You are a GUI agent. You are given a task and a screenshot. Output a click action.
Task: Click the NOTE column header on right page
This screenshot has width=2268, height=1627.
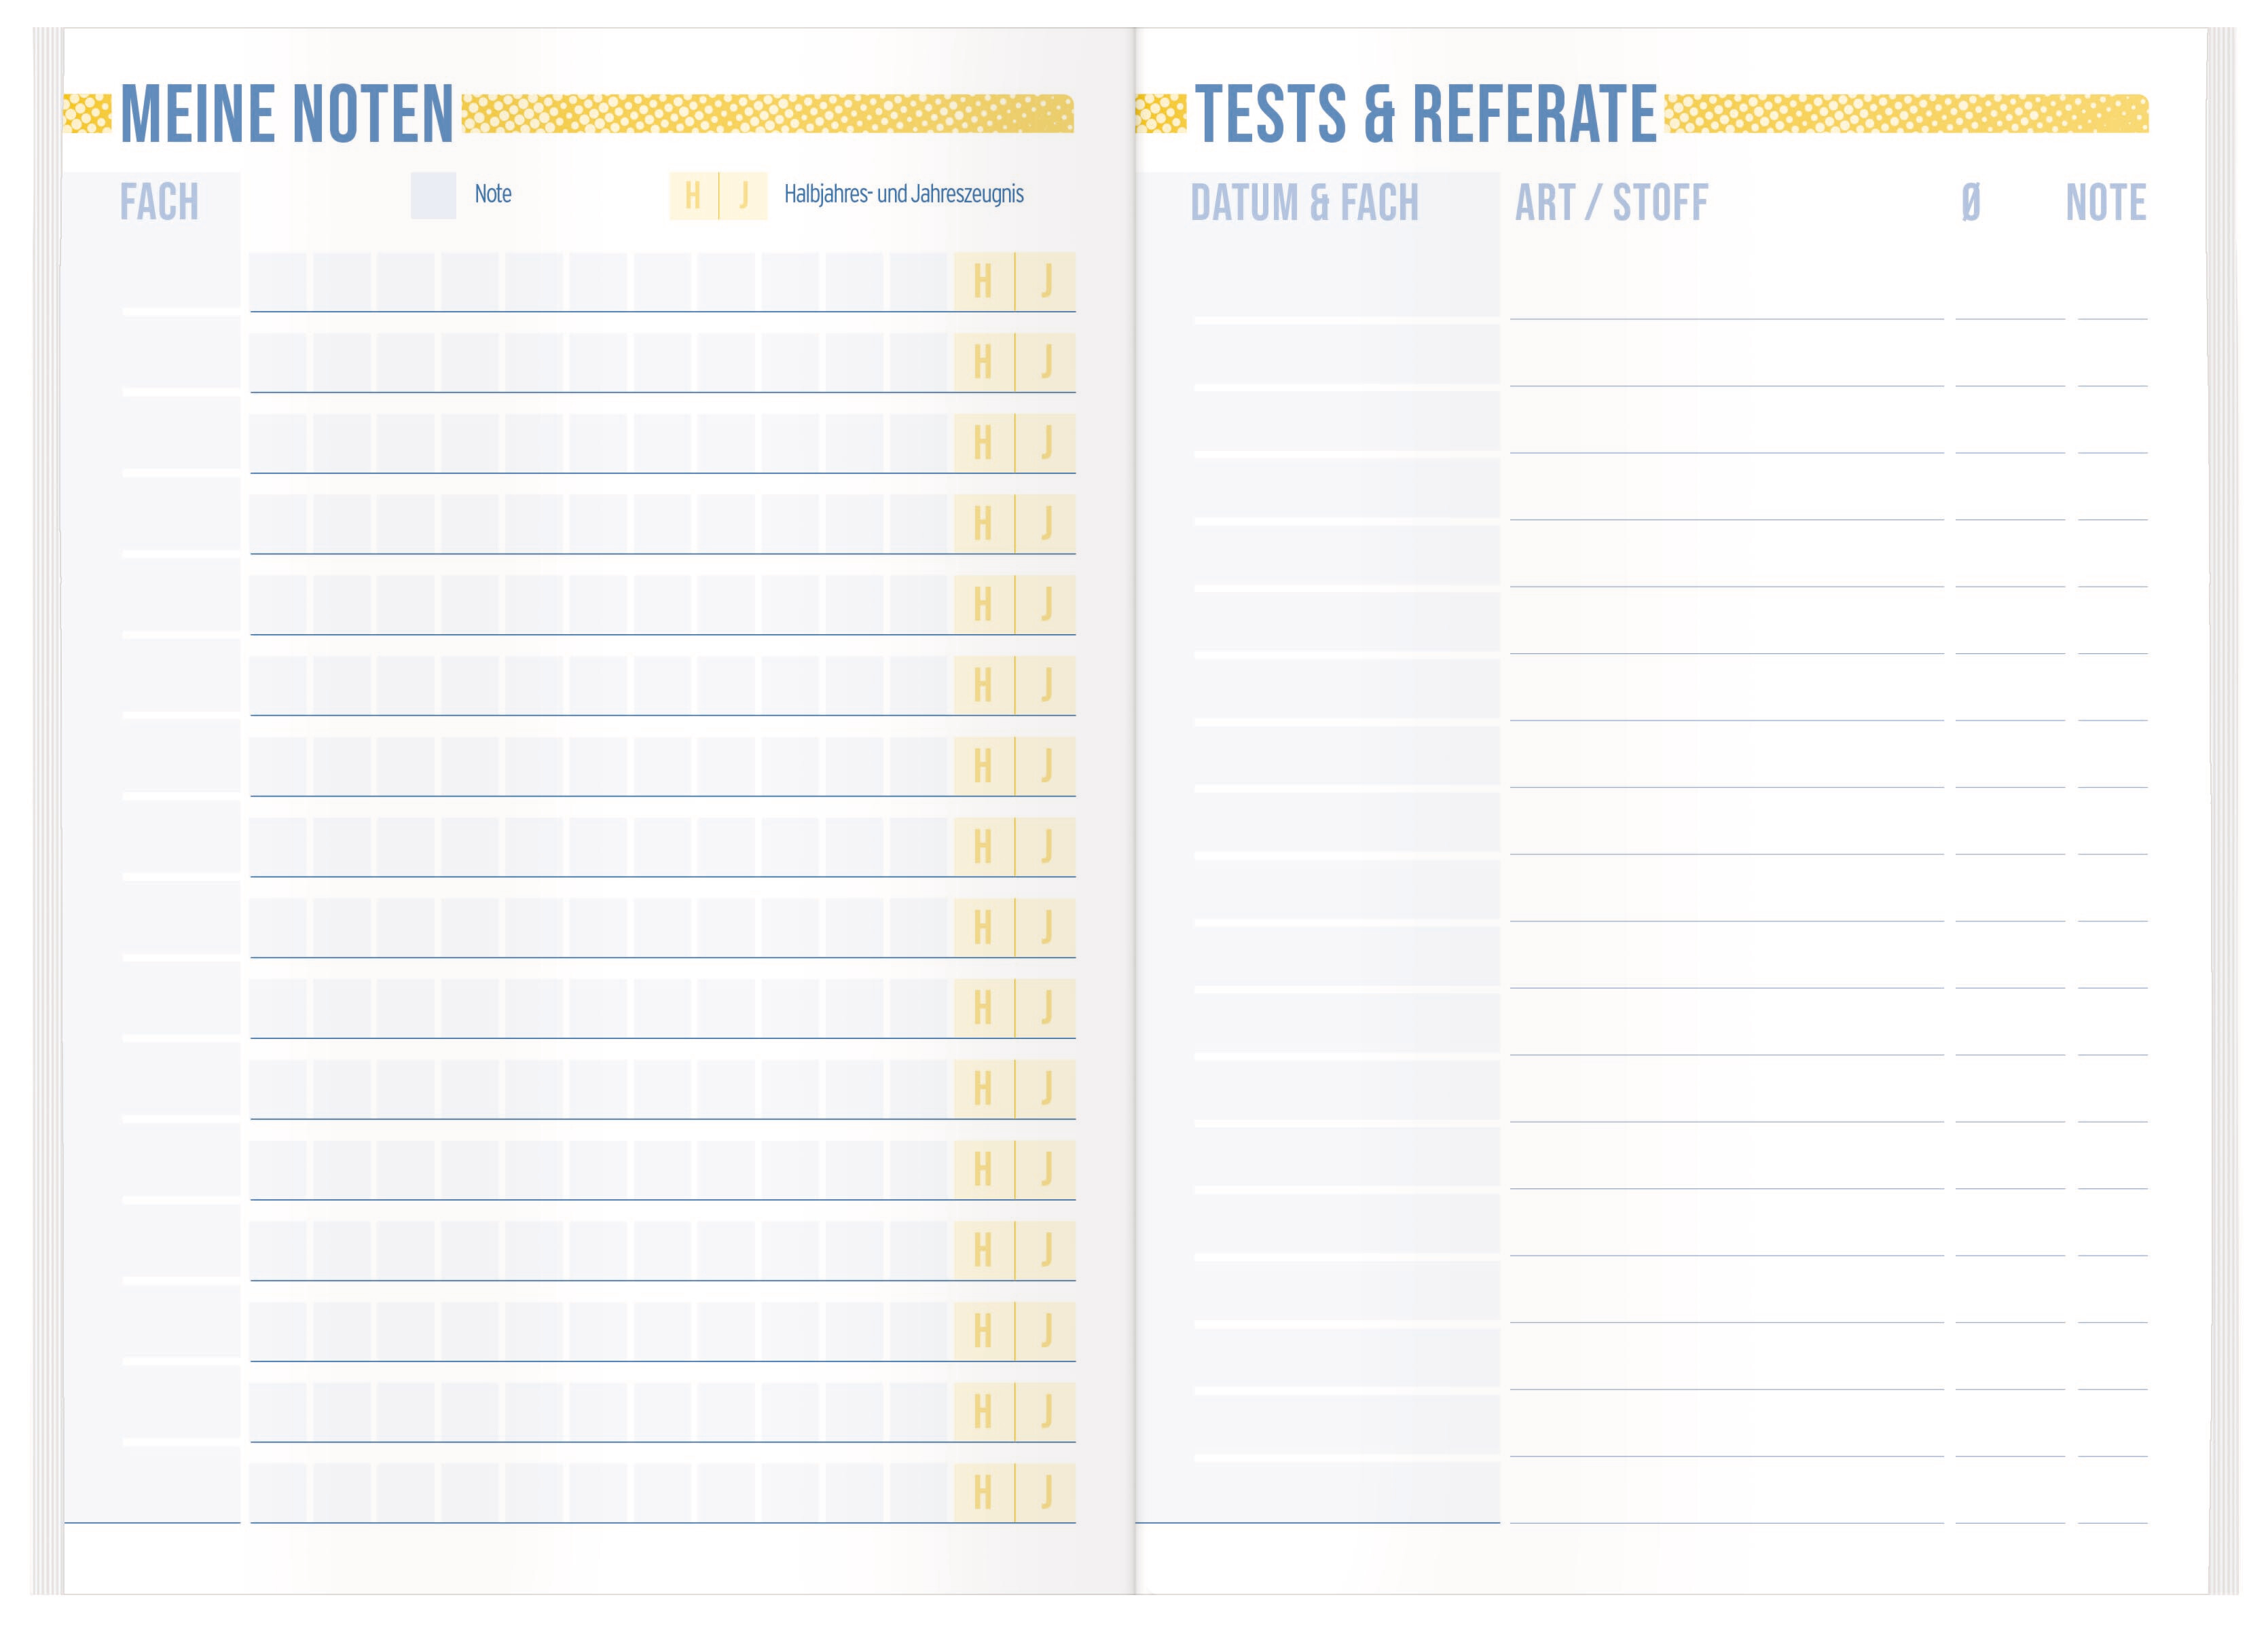pyautogui.click(x=2105, y=203)
